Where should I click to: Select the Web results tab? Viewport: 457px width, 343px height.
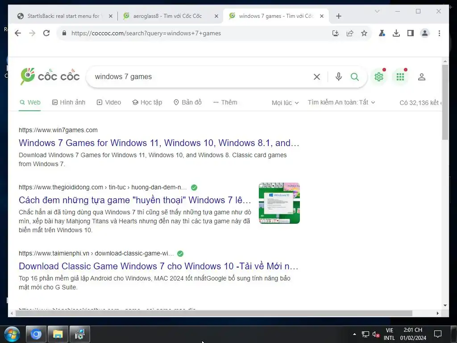click(30, 102)
